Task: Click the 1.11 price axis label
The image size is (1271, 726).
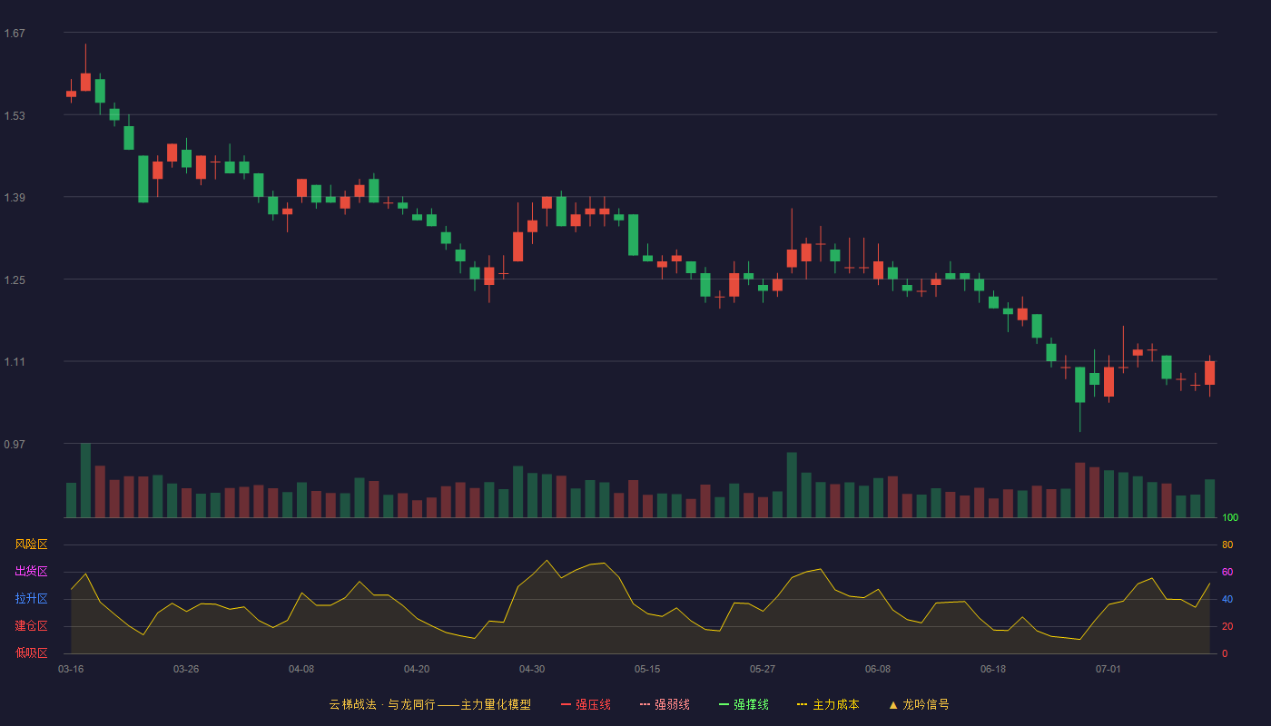Action: pos(15,362)
